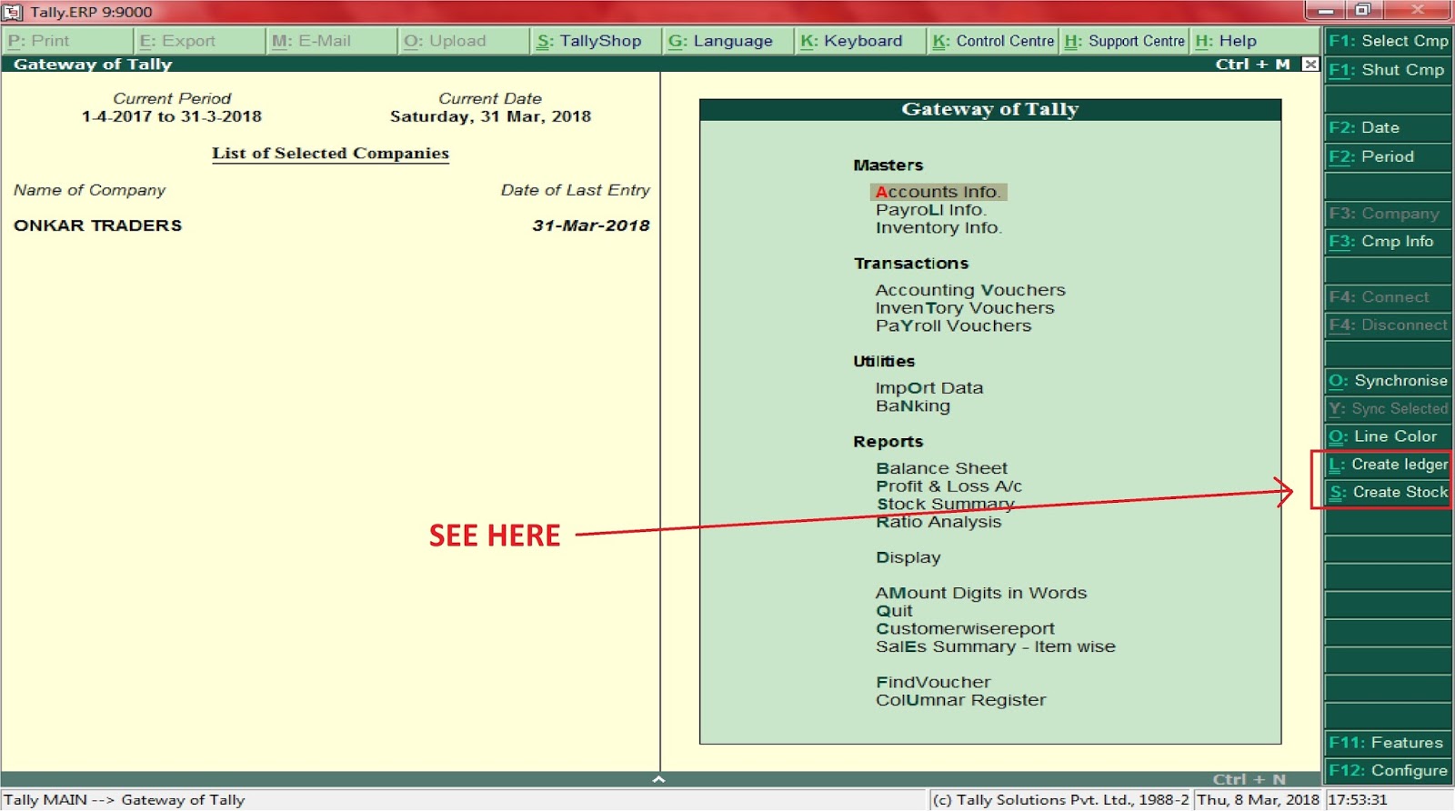Click the 31-Mar-2018 last entry date

[591, 225]
